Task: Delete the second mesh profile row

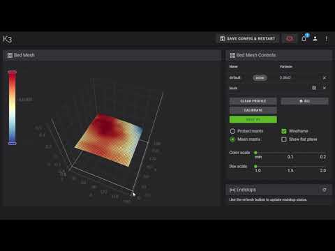Action: coord(325,88)
